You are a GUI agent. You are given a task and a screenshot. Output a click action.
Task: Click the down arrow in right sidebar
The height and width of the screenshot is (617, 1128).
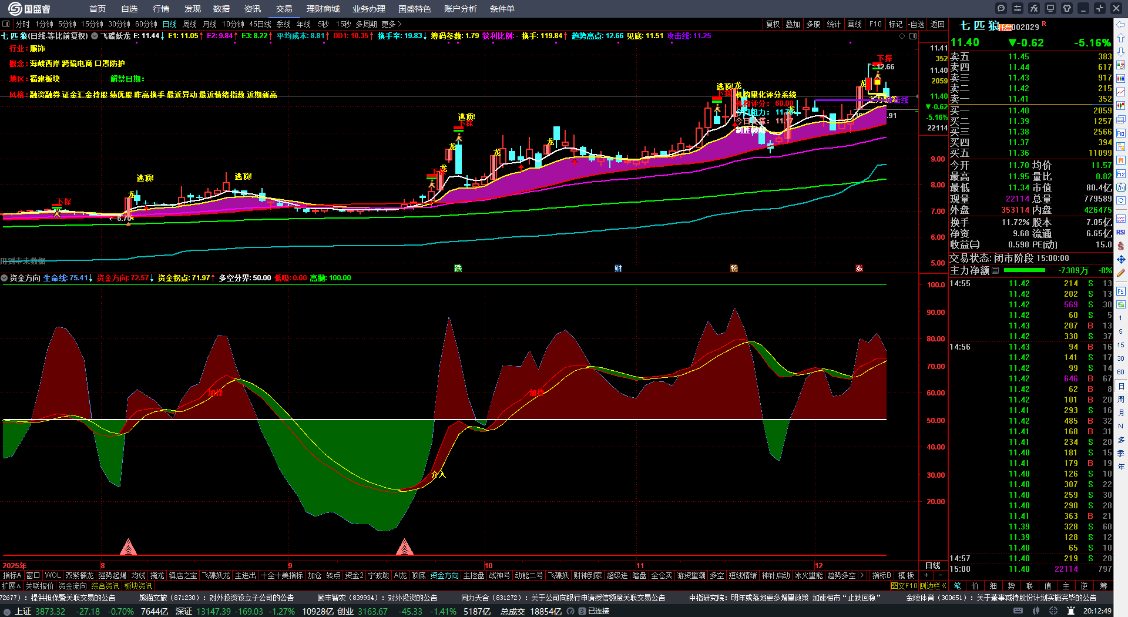click(x=1121, y=52)
